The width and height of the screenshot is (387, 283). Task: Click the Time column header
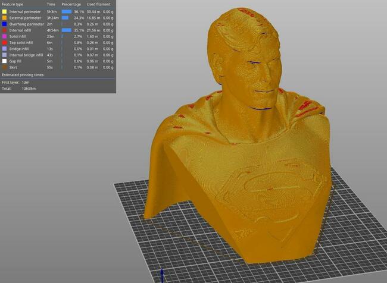[x=51, y=4]
